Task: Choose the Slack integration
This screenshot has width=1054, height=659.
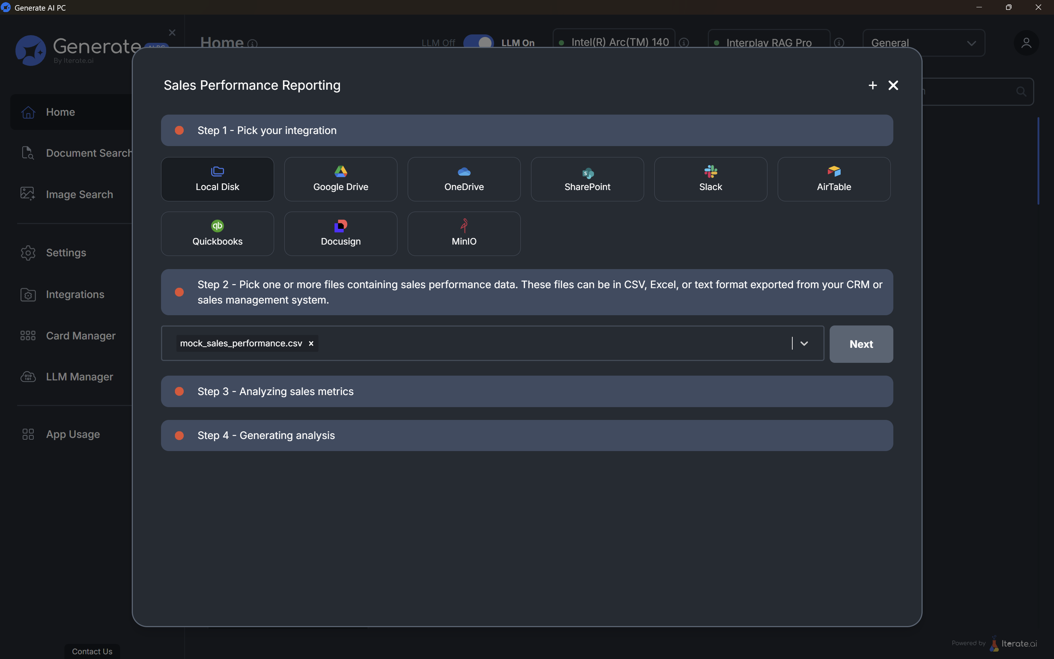Action: 710,179
